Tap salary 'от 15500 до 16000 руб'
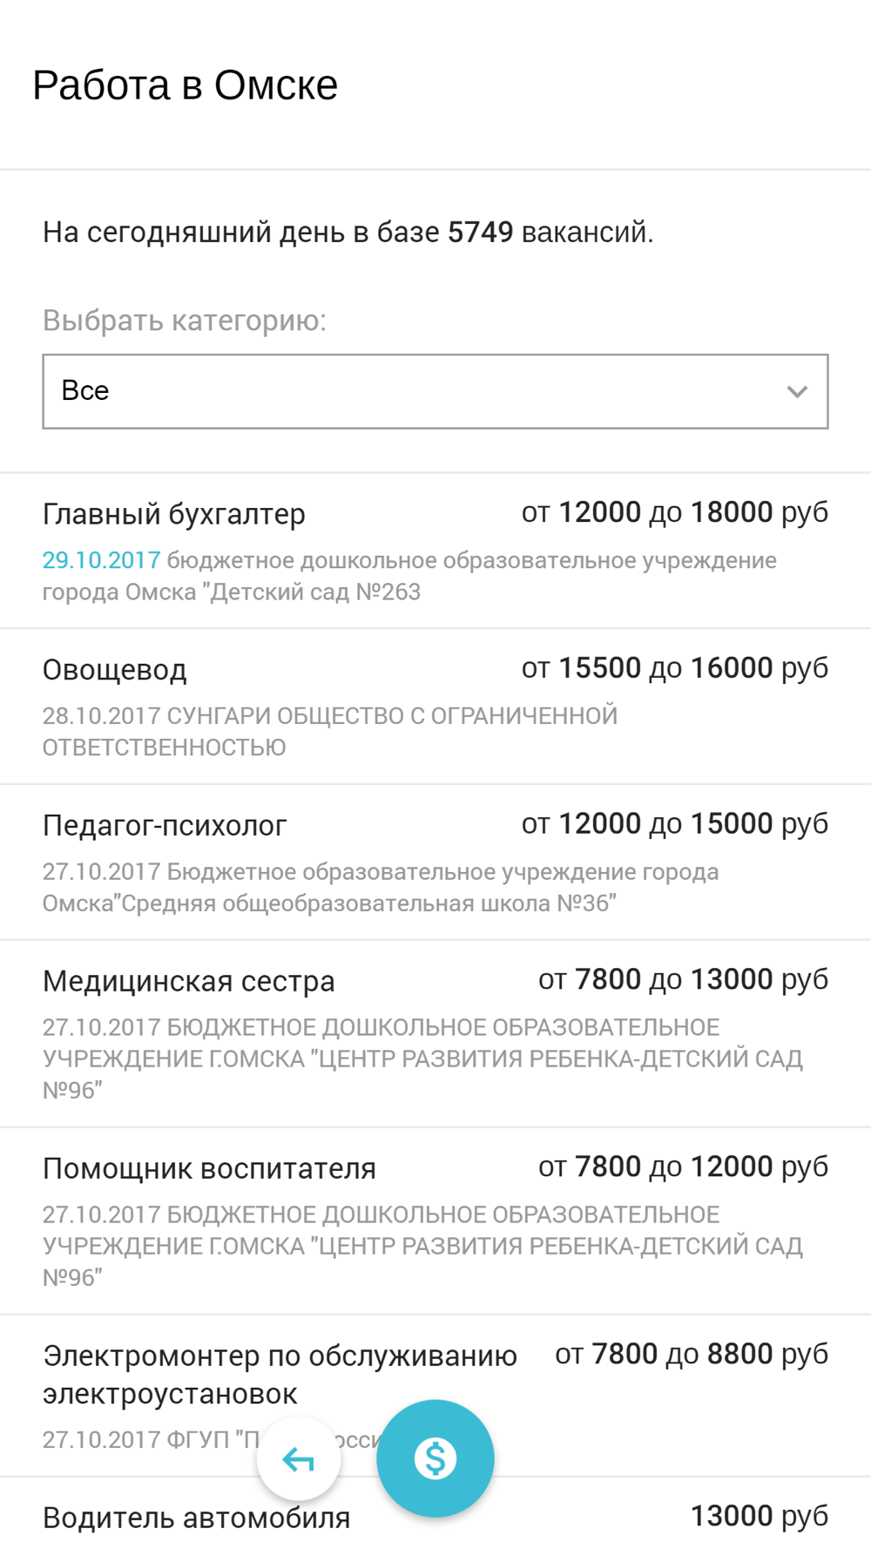 coord(675,668)
